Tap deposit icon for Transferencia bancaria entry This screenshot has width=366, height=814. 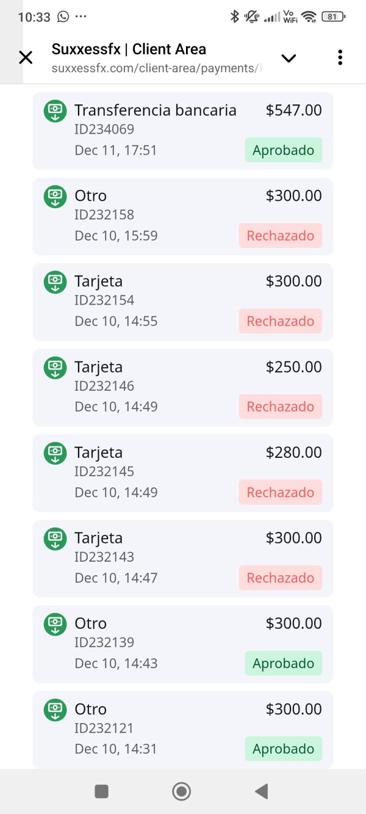(55, 111)
